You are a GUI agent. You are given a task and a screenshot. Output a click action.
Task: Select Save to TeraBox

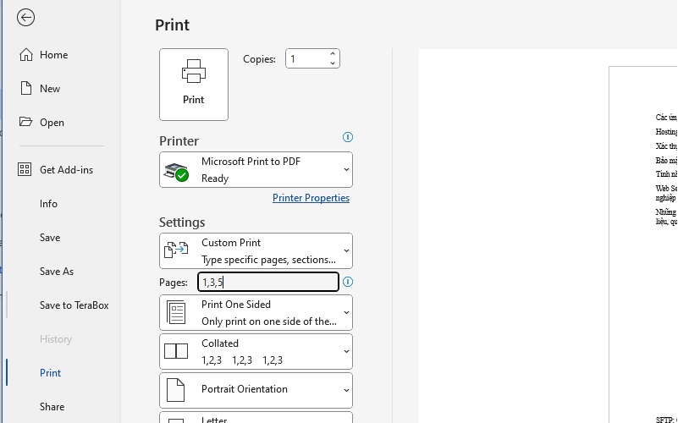tap(74, 305)
